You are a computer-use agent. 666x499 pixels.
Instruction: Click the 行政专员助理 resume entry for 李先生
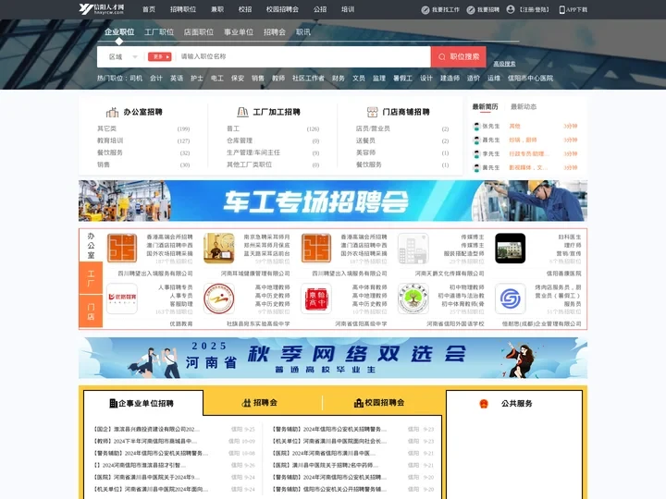[x=529, y=153]
